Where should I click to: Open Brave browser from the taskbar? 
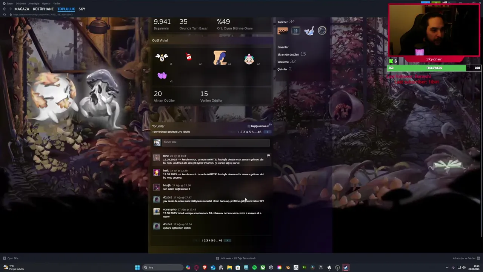[x=205, y=267]
